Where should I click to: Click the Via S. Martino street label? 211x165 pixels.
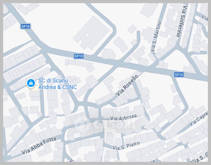(x=156, y=37)
